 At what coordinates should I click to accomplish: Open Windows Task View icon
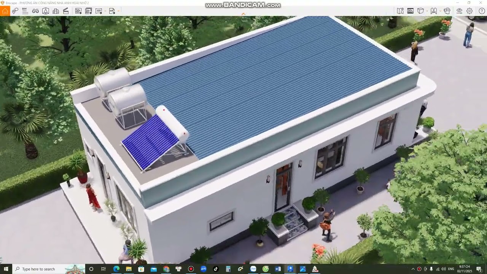(103, 269)
